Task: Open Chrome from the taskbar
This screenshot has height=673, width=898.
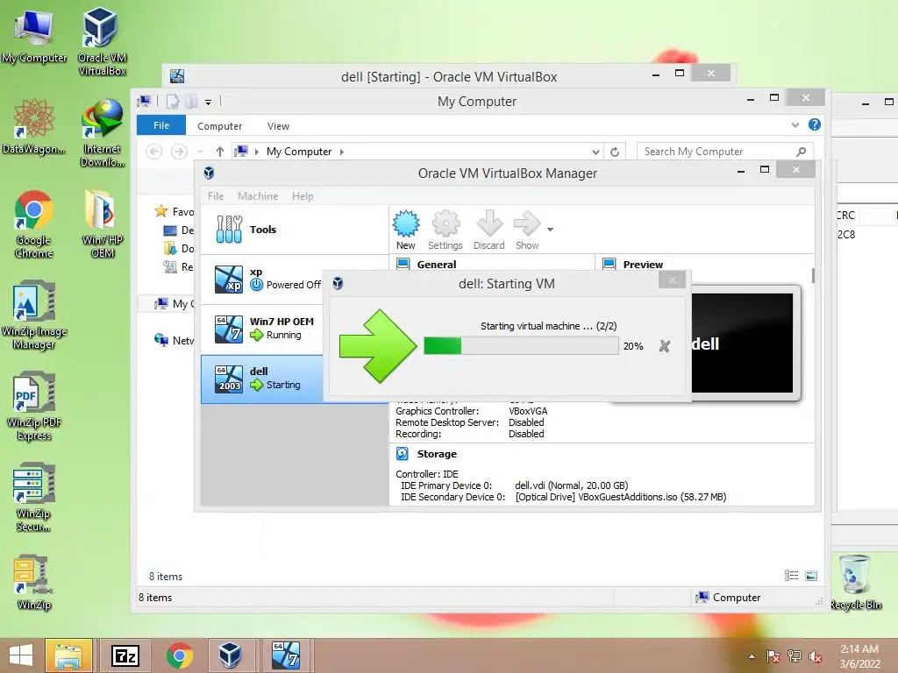Action: [x=180, y=655]
